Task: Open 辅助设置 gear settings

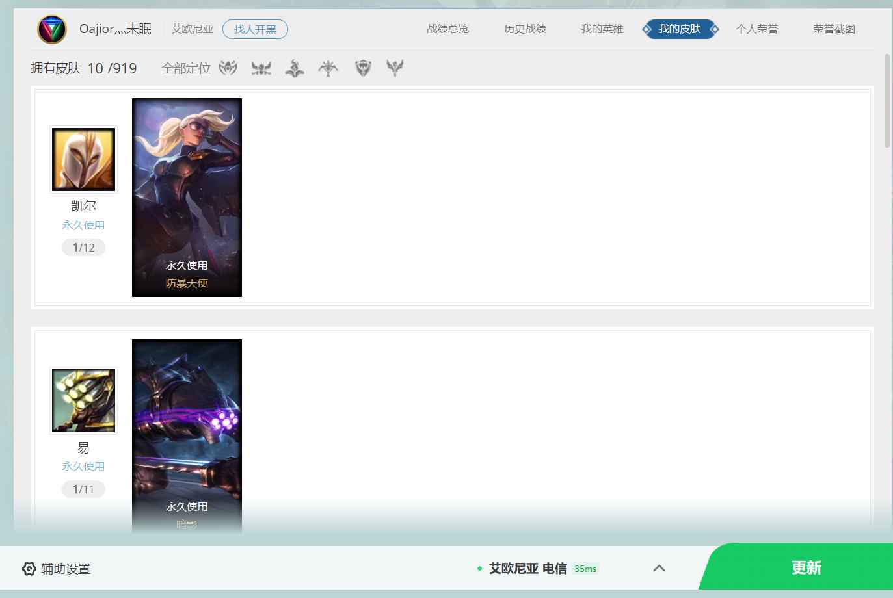Action: pos(56,569)
